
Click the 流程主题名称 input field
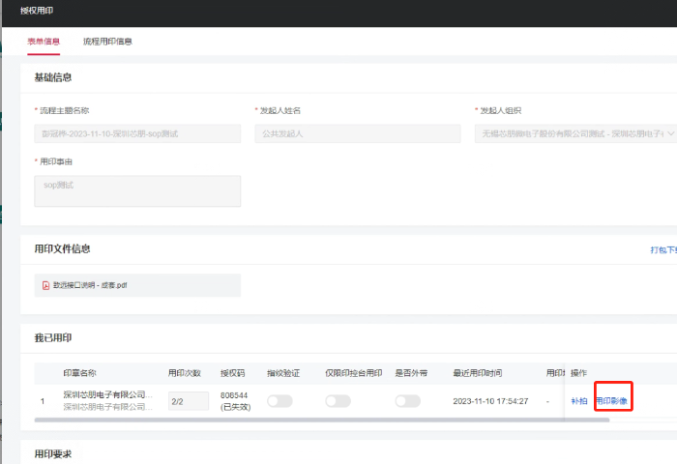137,134
